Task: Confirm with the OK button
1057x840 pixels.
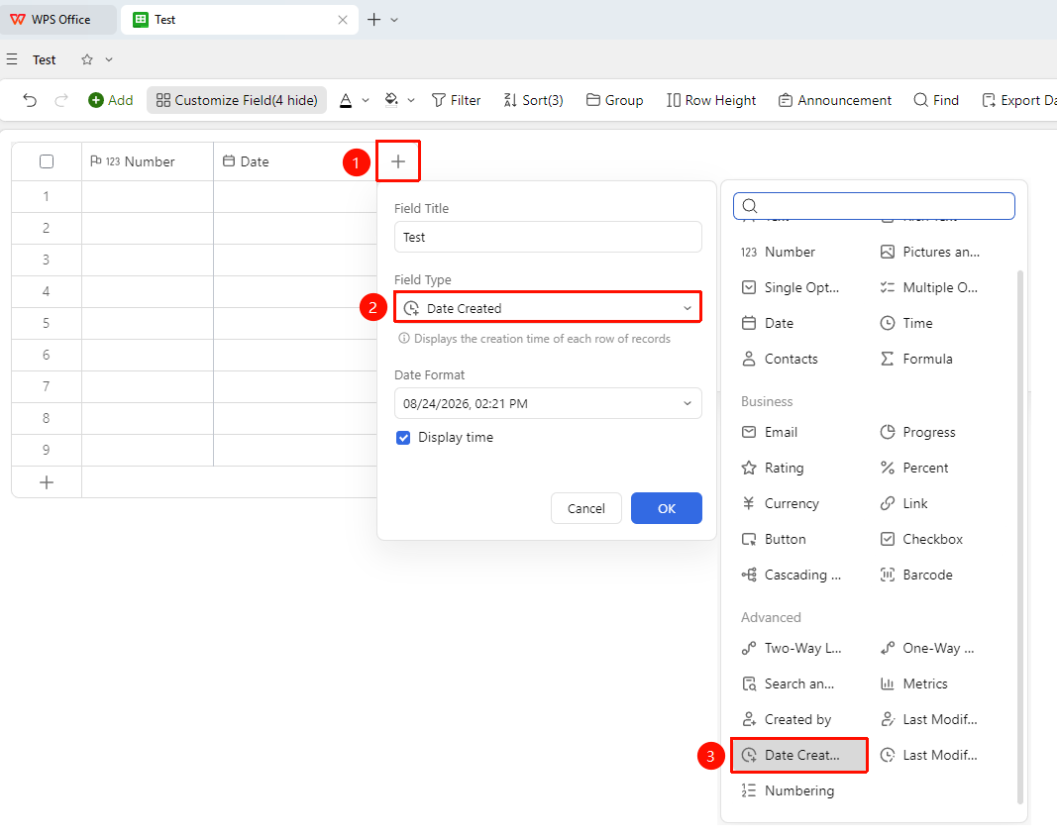Action: click(667, 508)
